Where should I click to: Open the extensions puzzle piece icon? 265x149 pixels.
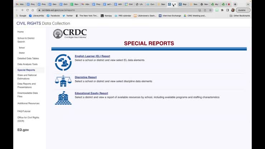point(222,10)
